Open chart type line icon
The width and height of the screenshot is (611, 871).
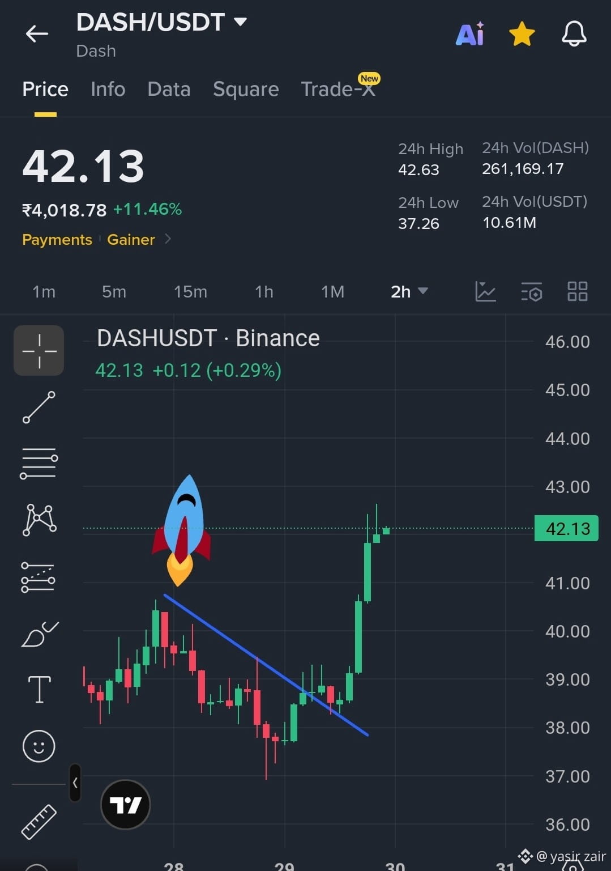485,291
